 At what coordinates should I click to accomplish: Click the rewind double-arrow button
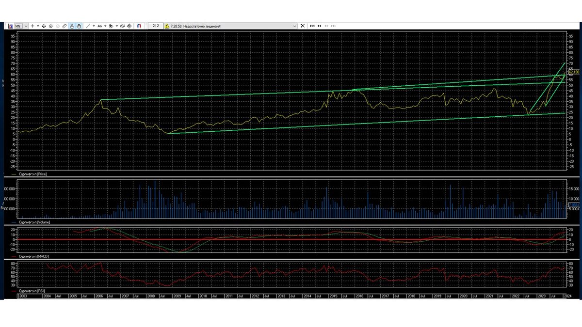pyautogui.click(x=319, y=26)
